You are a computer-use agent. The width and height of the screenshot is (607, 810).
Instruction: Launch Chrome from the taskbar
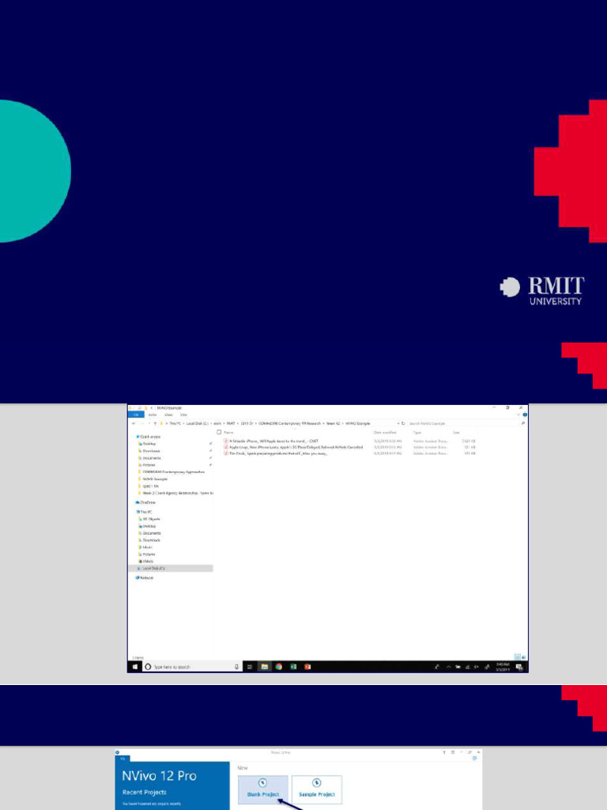coord(279,667)
